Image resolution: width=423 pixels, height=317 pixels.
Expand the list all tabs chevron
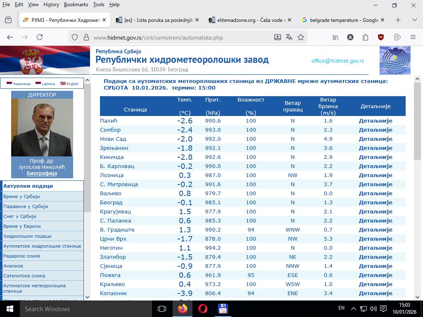click(x=414, y=20)
